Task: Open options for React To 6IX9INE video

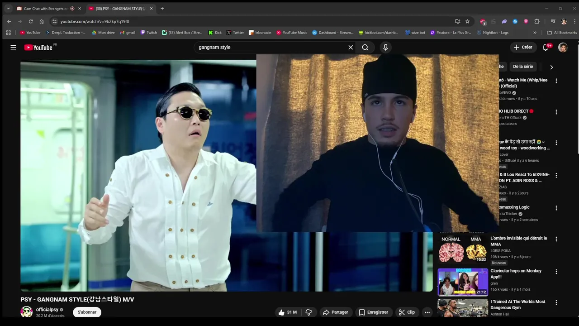Action: click(x=556, y=175)
